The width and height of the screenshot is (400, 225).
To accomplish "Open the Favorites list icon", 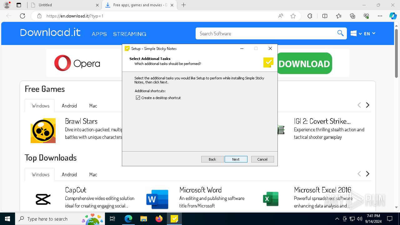I will (339, 16).
